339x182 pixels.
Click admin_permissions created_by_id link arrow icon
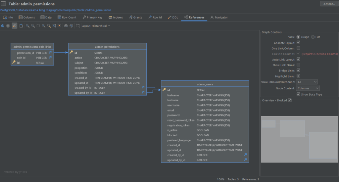coord(143,87)
